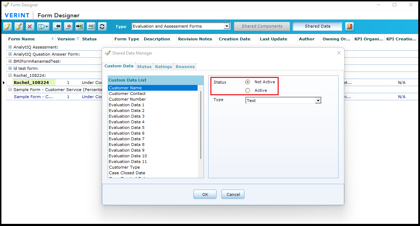Click the Sample Form - C... row

point(33,97)
